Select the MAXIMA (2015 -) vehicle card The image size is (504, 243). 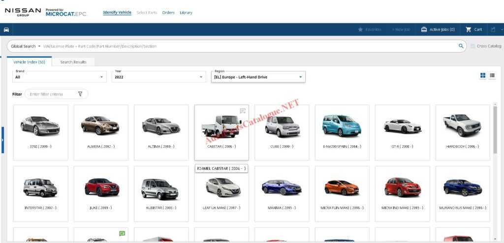pyautogui.click(x=282, y=193)
